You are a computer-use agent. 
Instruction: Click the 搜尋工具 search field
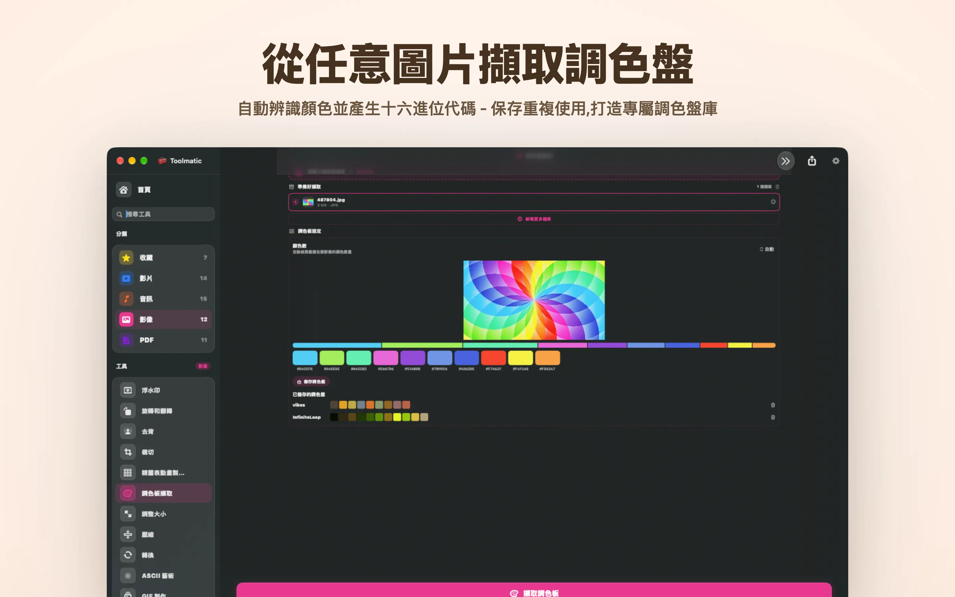point(163,214)
